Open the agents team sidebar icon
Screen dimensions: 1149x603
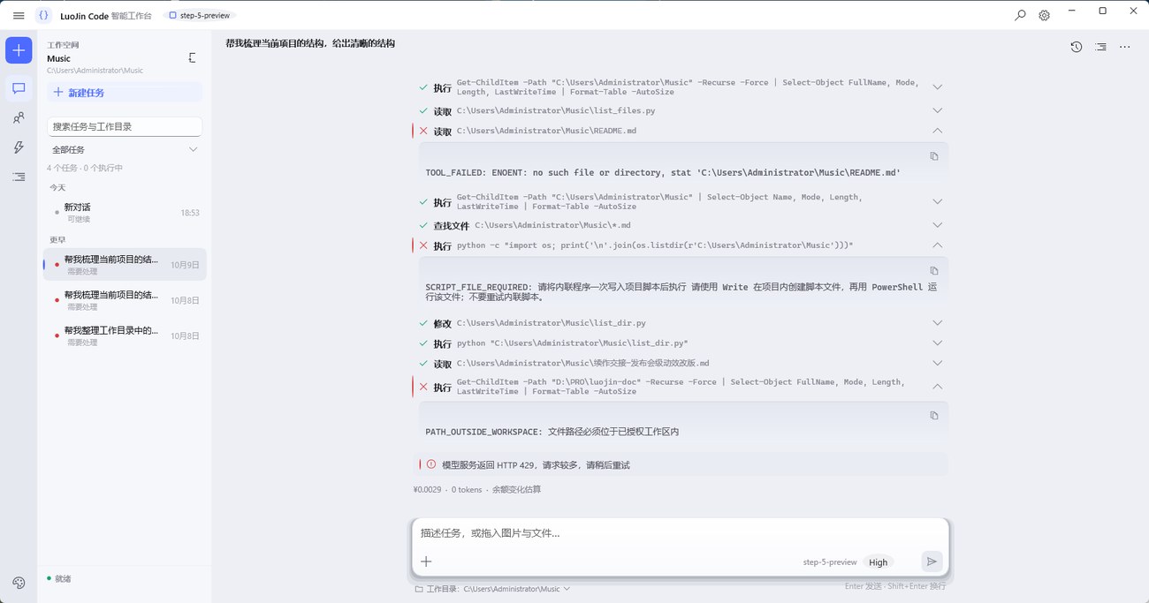point(19,117)
